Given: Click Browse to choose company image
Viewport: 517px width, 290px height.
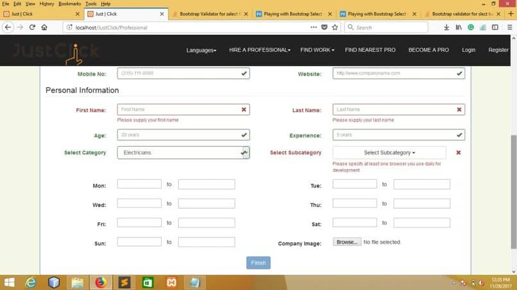Looking at the screenshot, I should coord(346,241).
